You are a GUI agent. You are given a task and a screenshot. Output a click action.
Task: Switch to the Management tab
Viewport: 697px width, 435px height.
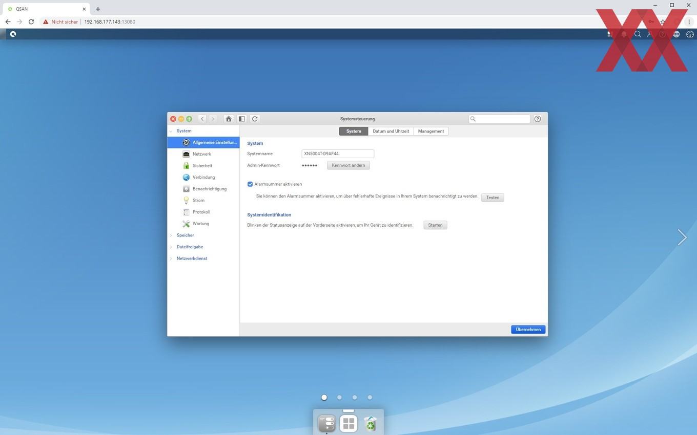pyautogui.click(x=431, y=132)
